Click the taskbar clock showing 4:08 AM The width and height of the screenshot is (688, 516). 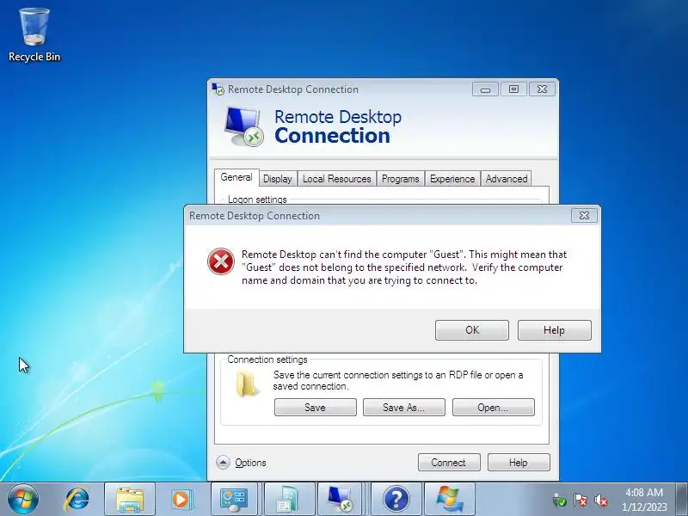pos(644,500)
